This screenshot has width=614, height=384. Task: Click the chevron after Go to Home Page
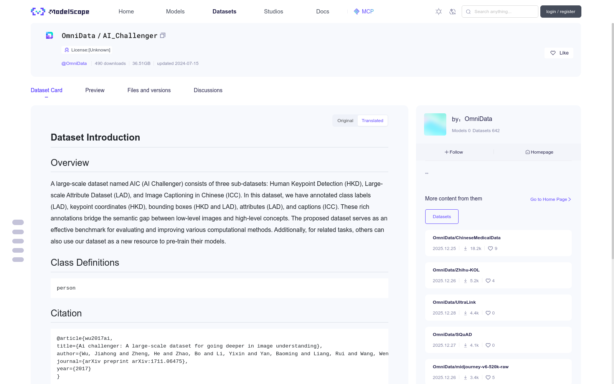[x=570, y=199]
